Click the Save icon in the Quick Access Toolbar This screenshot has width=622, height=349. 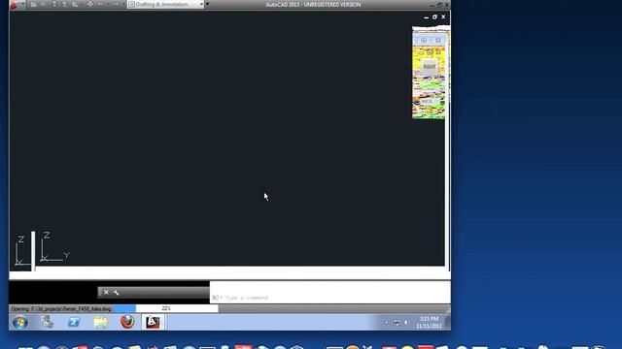pos(54,4)
